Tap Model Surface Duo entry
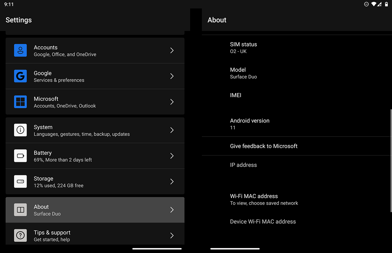The image size is (392, 253). click(x=296, y=73)
